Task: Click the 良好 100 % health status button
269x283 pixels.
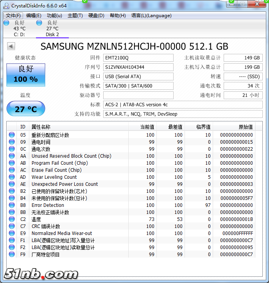Action: click(x=26, y=75)
